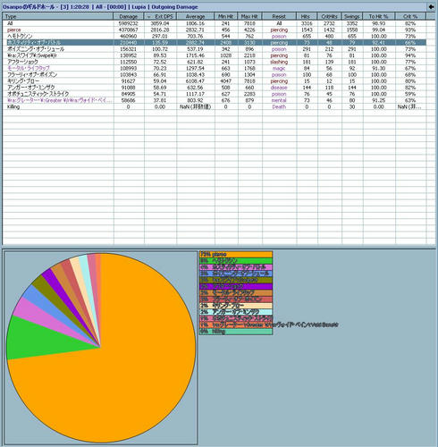Viewport: 438px width, 447px height.
Task: Click the disease resist cell
Action: (x=279, y=88)
